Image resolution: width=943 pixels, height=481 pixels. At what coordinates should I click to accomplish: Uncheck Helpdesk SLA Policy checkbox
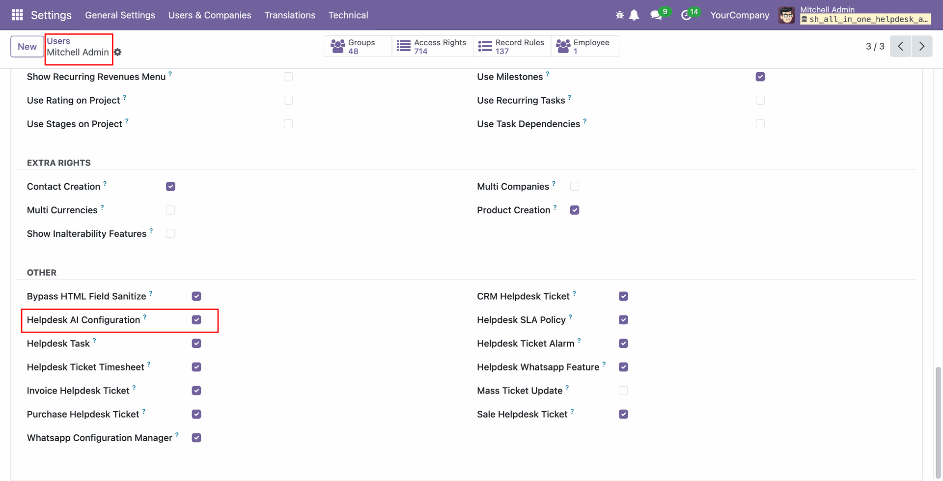pos(623,320)
